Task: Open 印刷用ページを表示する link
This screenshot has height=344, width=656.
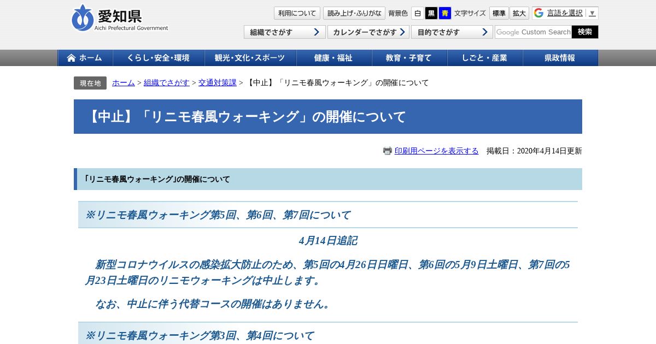Action: click(x=436, y=151)
